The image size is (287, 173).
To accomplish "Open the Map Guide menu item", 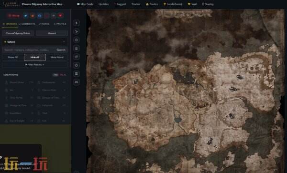I will coord(85,4).
